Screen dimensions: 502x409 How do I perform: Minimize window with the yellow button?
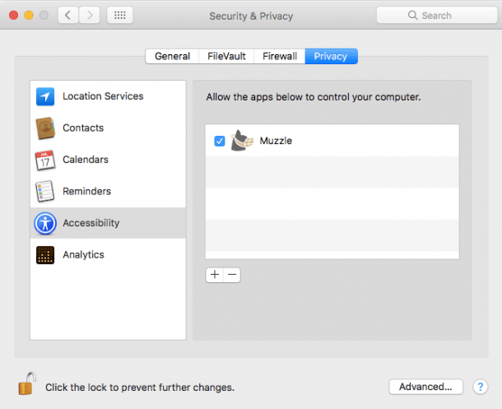(29, 15)
